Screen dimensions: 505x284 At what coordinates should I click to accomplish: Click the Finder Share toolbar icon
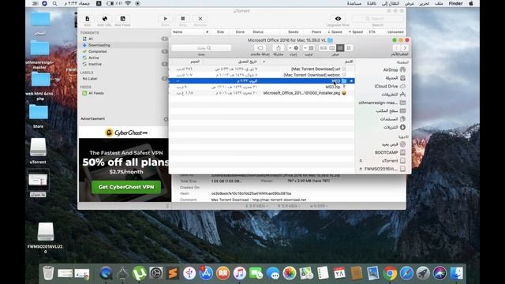tap(278, 48)
